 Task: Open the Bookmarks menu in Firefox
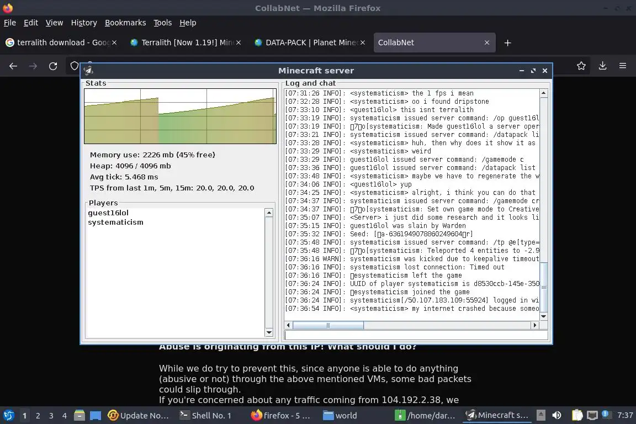coord(125,23)
